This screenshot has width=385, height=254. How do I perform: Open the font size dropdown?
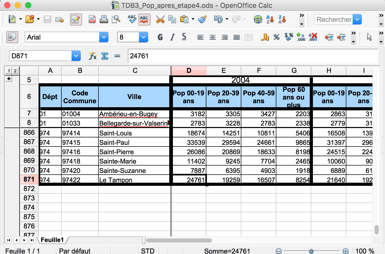tap(143, 37)
